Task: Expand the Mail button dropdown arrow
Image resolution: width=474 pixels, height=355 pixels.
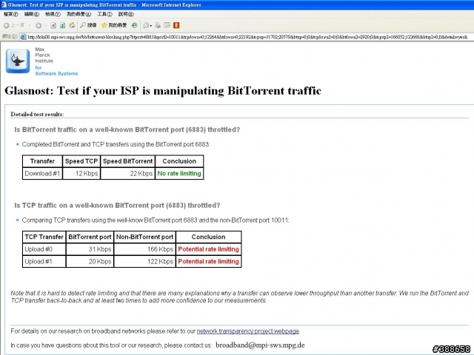Action: pyautogui.click(x=151, y=26)
